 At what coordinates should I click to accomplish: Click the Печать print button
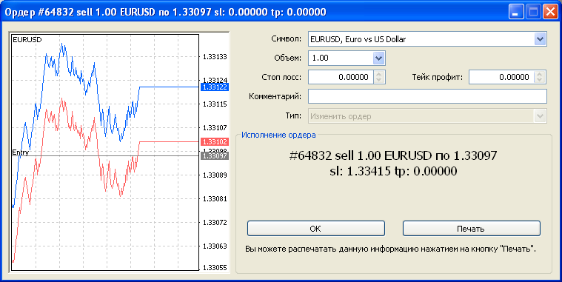coord(472,229)
